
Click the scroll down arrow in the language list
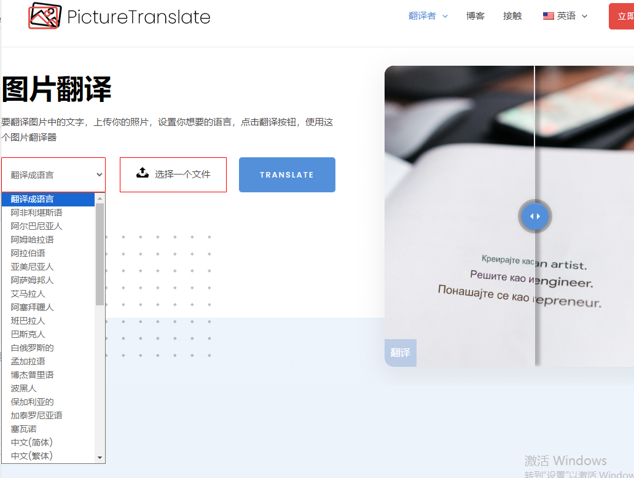pos(100,458)
